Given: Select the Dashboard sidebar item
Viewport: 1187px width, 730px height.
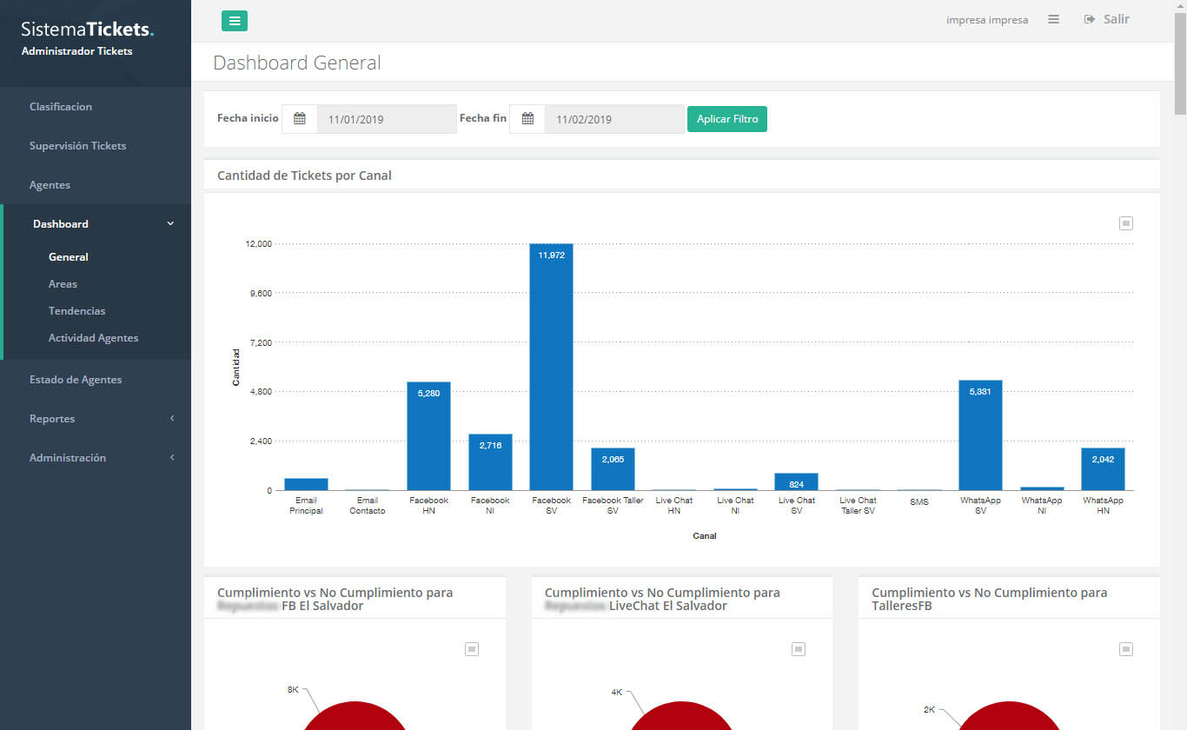Looking at the screenshot, I should click(61, 223).
